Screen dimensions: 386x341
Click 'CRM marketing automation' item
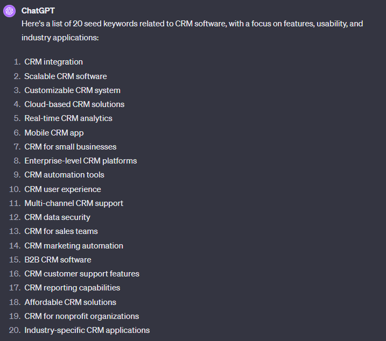[74, 246]
